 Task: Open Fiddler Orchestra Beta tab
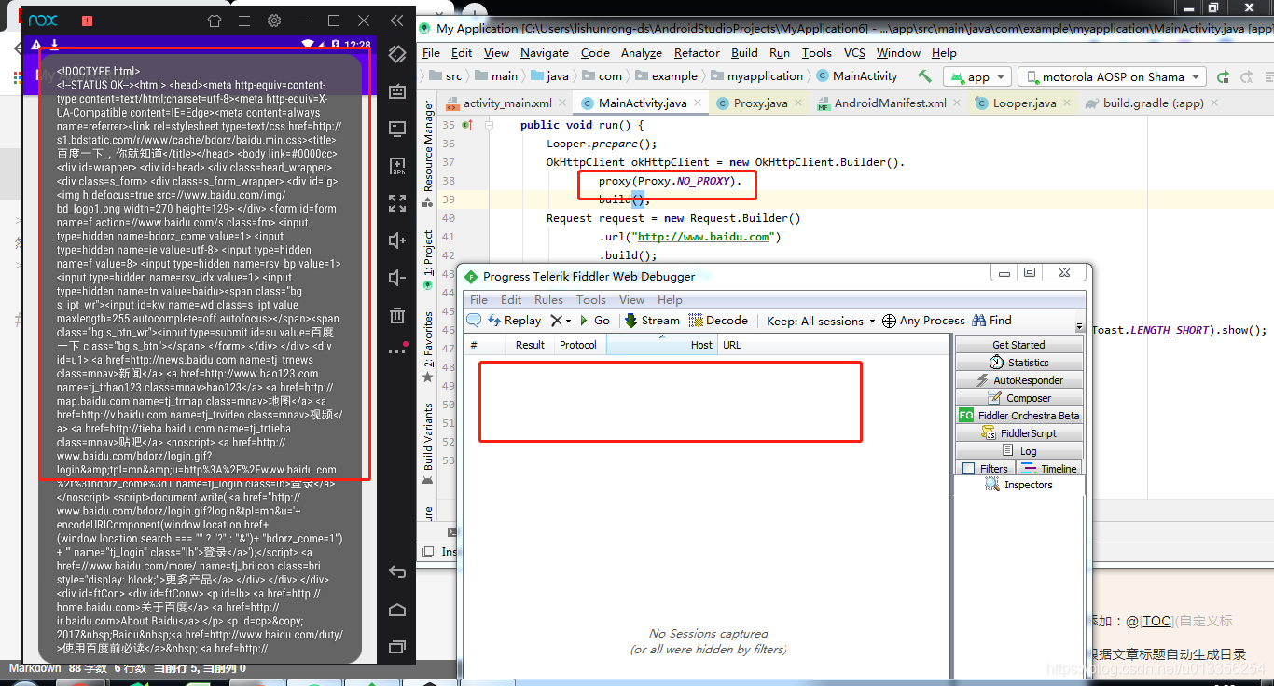coord(1018,415)
